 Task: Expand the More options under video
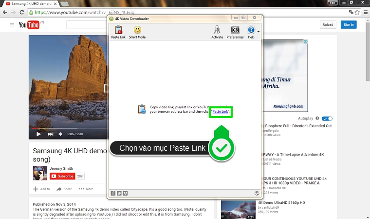[x=86, y=189]
